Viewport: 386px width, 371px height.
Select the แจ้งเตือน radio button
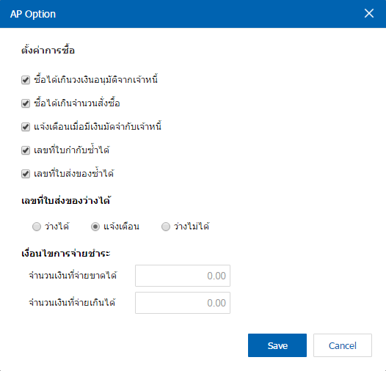coord(95,227)
